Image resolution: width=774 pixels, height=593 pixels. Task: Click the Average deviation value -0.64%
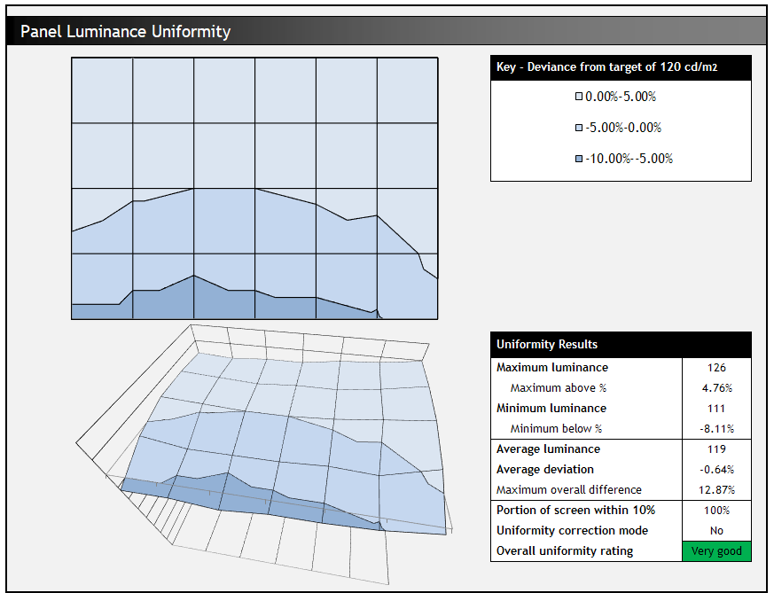tap(716, 470)
